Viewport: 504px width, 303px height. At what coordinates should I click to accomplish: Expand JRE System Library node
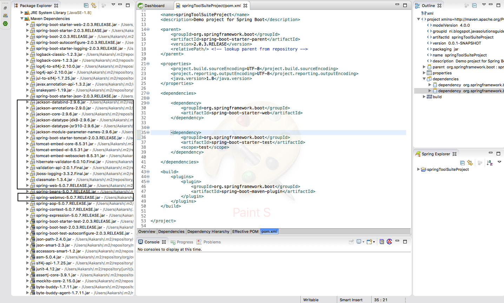point(22,13)
